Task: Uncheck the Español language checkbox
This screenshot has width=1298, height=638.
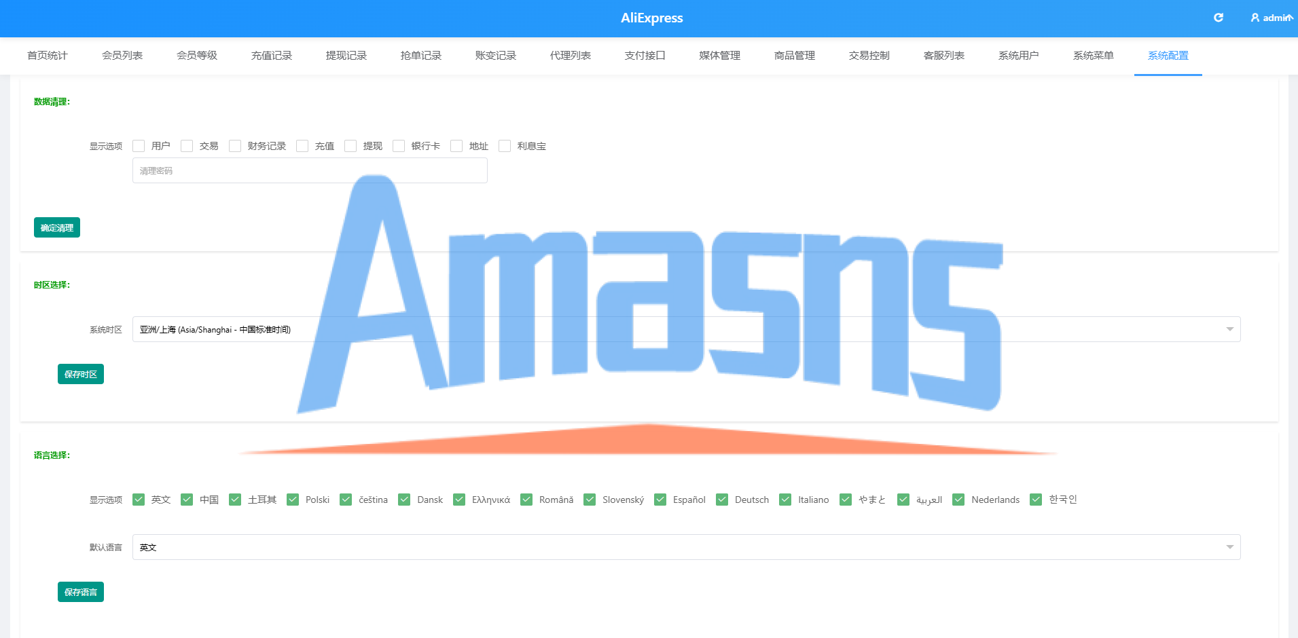Action: pos(660,500)
